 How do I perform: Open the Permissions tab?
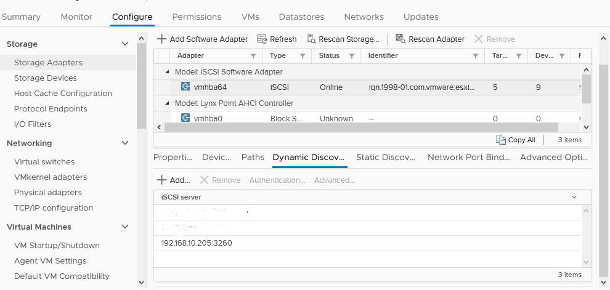197,17
